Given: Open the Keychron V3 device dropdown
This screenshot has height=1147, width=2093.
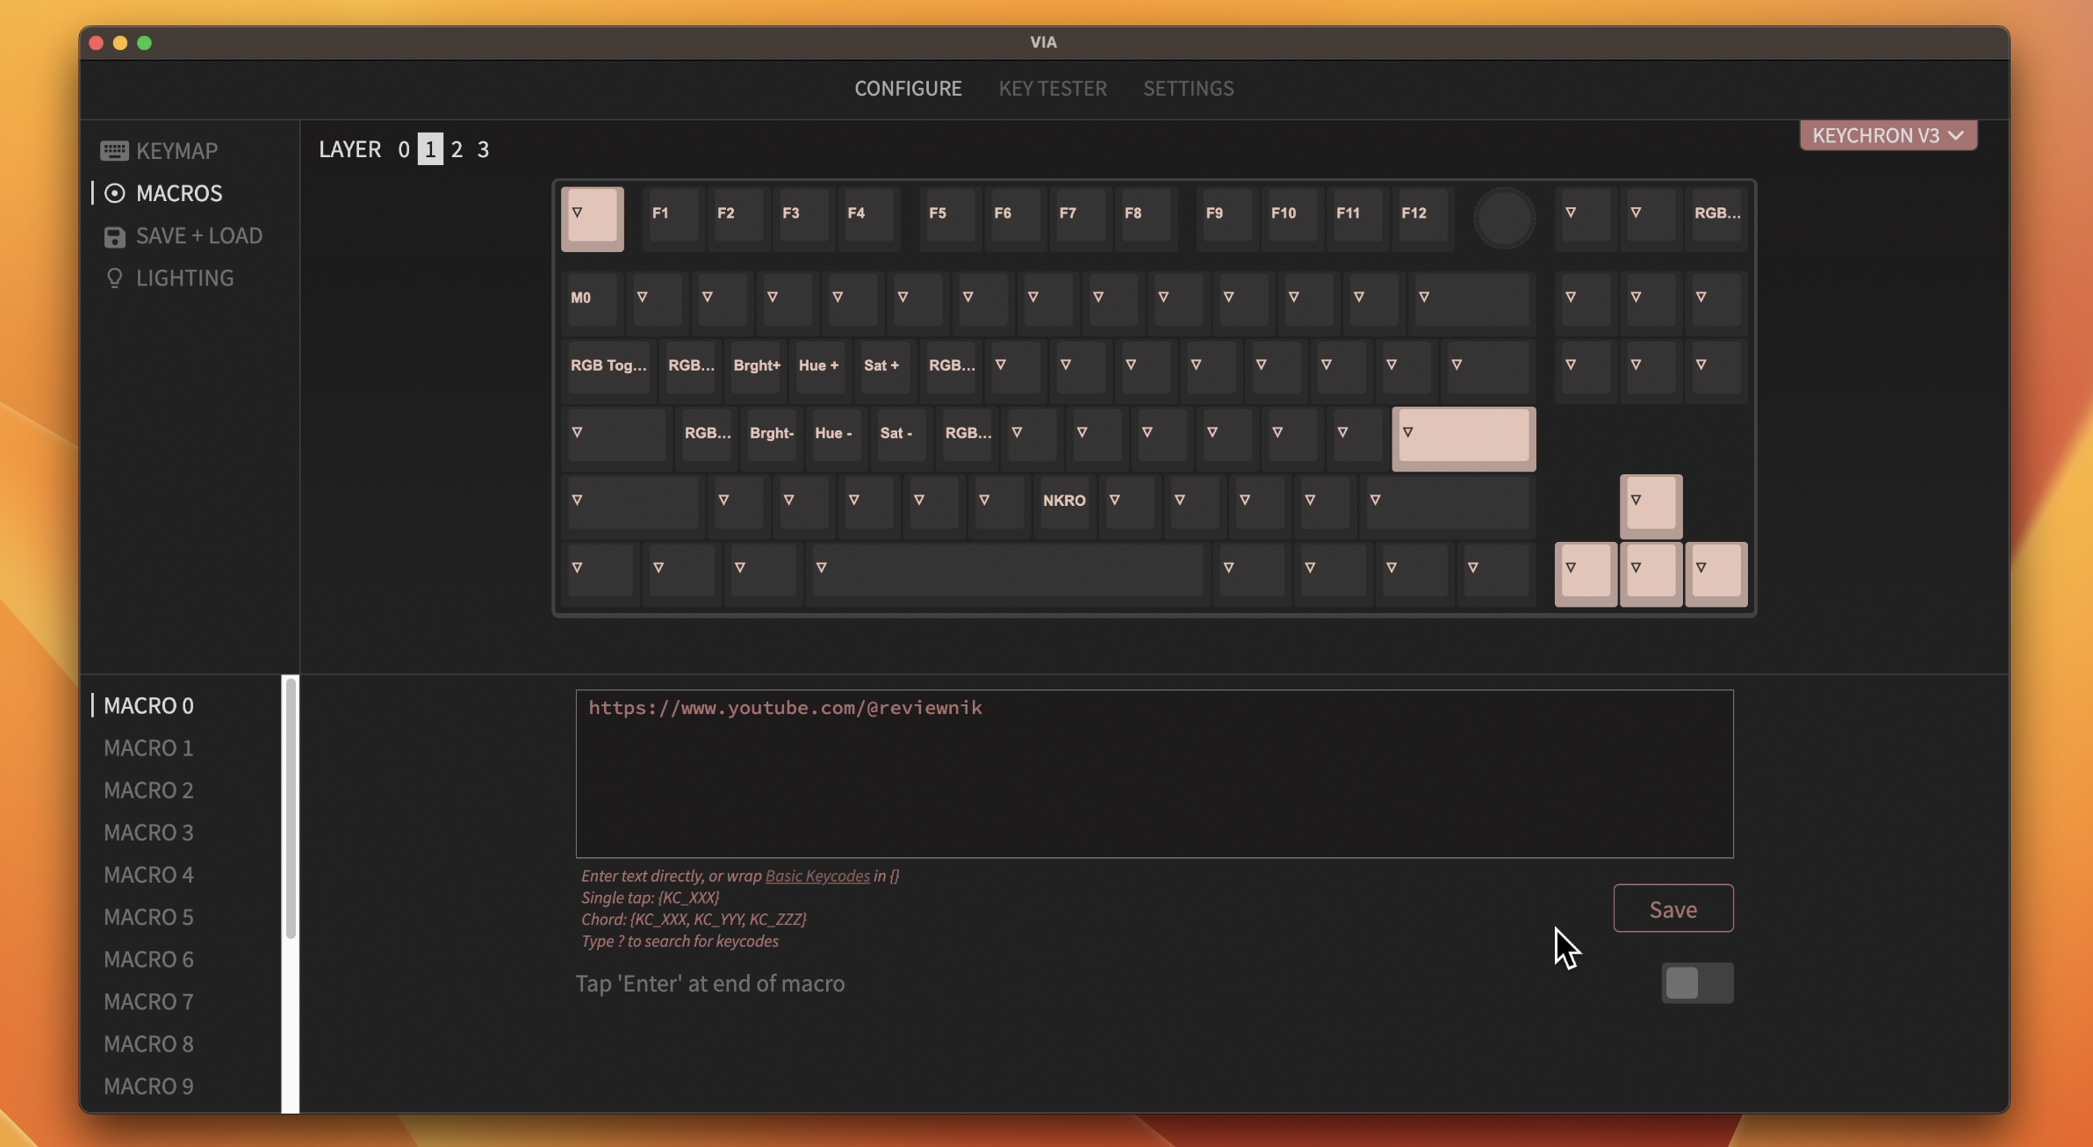Looking at the screenshot, I should (1888, 135).
